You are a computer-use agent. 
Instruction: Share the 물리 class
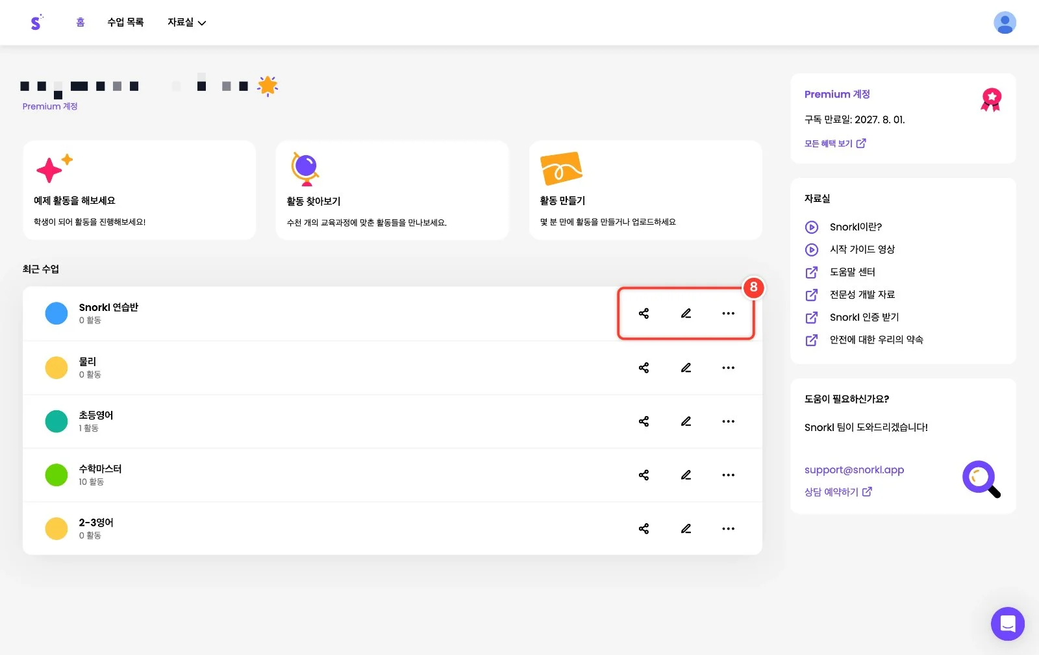[644, 368]
